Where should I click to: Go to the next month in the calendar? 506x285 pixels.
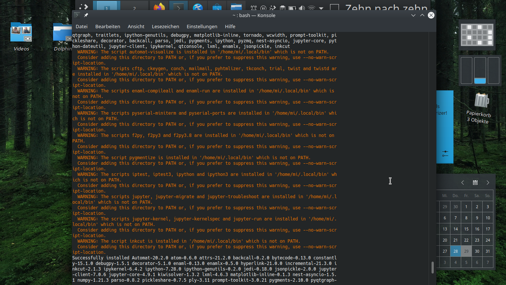click(x=488, y=183)
